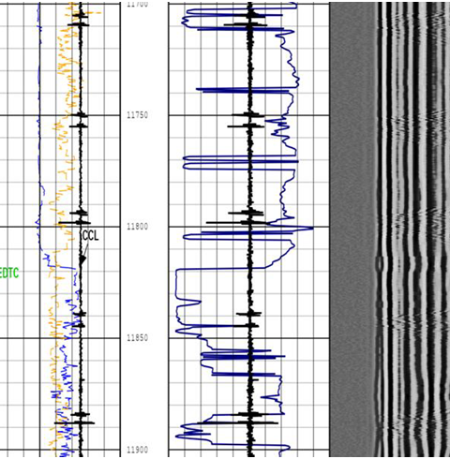The width and height of the screenshot is (450, 459).
Task: Select the green EDTC label
Action: pyautogui.click(x=9, y=273)
